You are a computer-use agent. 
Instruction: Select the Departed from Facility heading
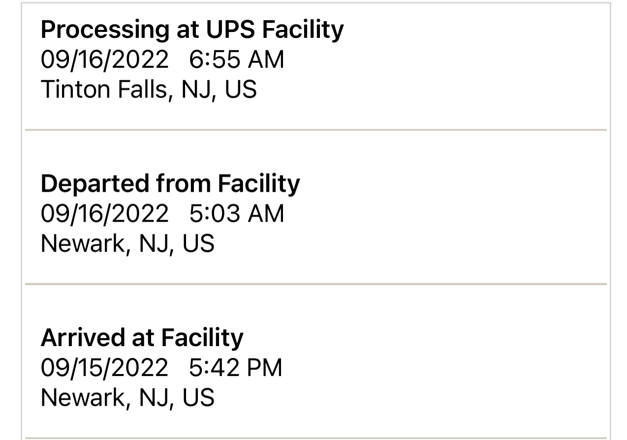pyautogui.click(x=170, y=183)
